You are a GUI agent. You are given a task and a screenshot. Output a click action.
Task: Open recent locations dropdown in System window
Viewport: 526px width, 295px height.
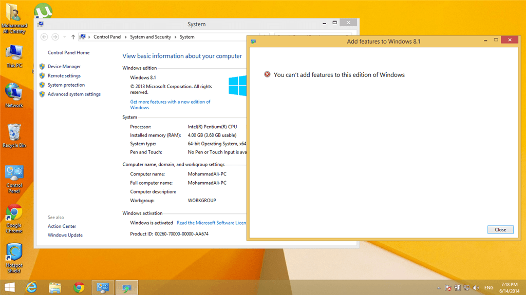pyautogui.click(x=64, y=37)
